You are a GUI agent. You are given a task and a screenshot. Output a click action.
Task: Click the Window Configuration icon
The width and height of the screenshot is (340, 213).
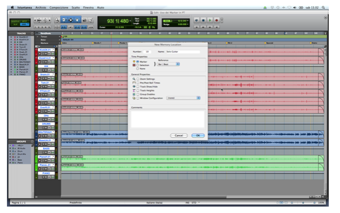(x=134, y=98)
